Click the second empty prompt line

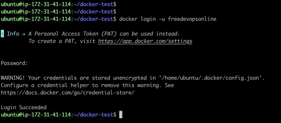pos(59,12)
